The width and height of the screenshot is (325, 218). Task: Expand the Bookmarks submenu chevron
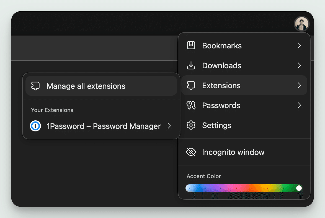coord(299,45)
